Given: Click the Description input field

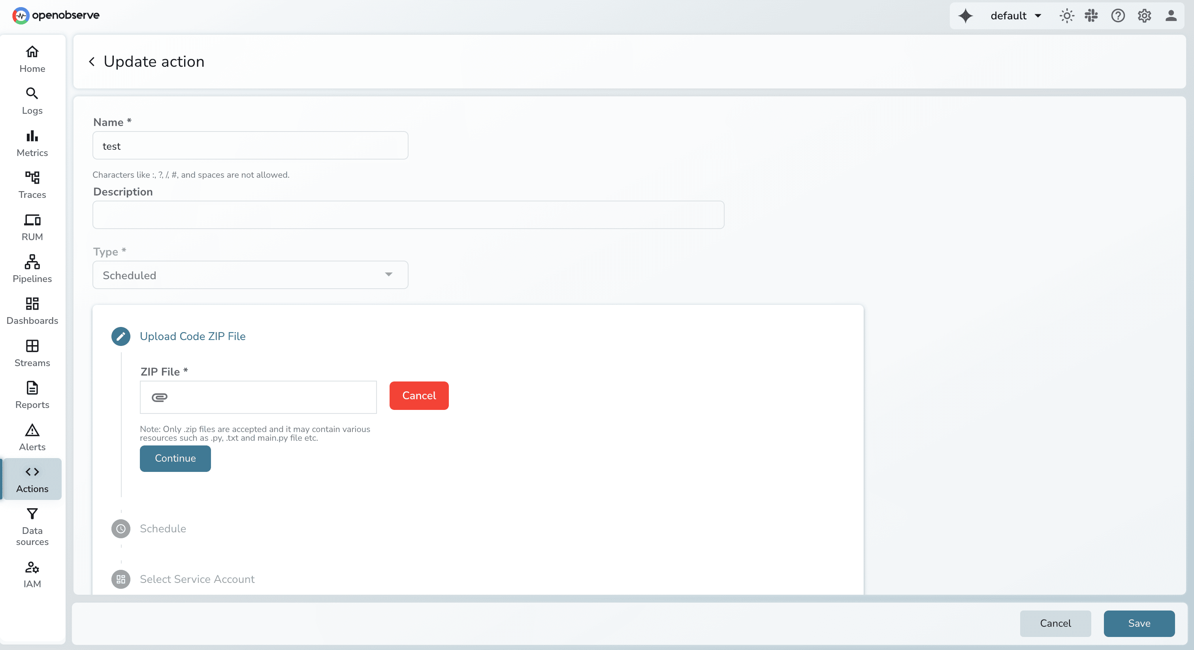Looking at the screenshot, I should tap(408, 214).
